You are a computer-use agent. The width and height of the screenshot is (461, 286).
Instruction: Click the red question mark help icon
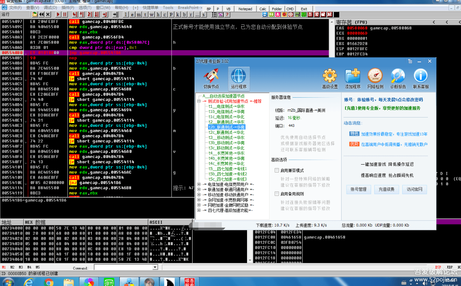(227, 14)
